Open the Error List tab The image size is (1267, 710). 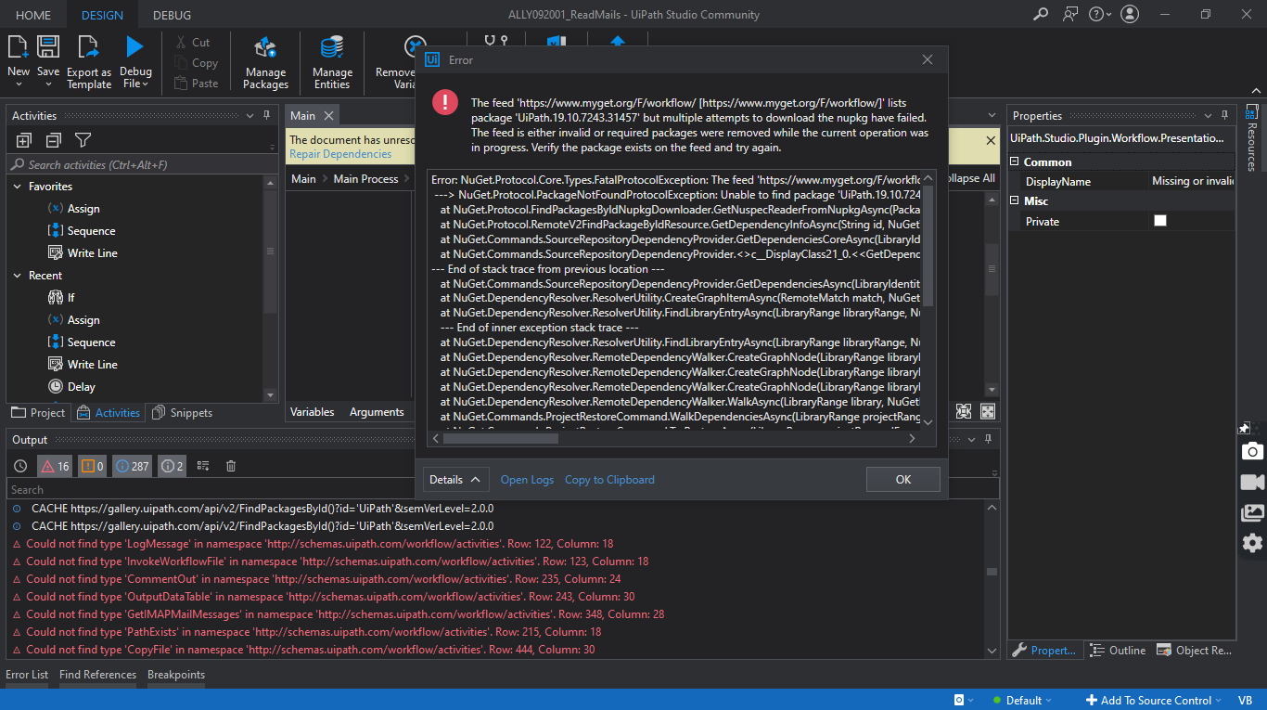(27, 675)
